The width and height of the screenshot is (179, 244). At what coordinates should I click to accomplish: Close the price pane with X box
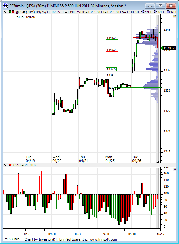tap(5, 12)
